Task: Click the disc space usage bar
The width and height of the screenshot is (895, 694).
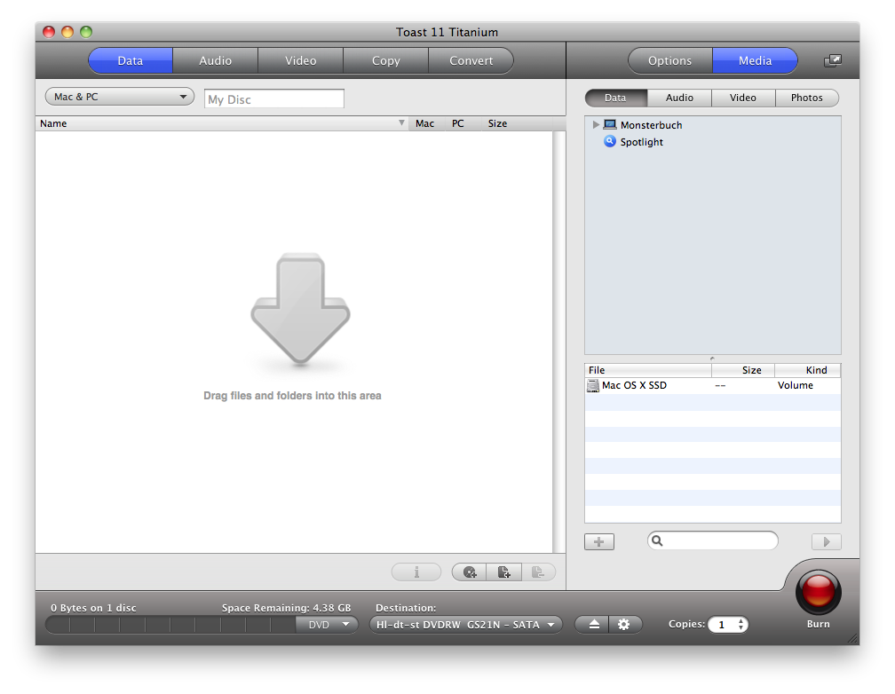Action: [170, 625]
